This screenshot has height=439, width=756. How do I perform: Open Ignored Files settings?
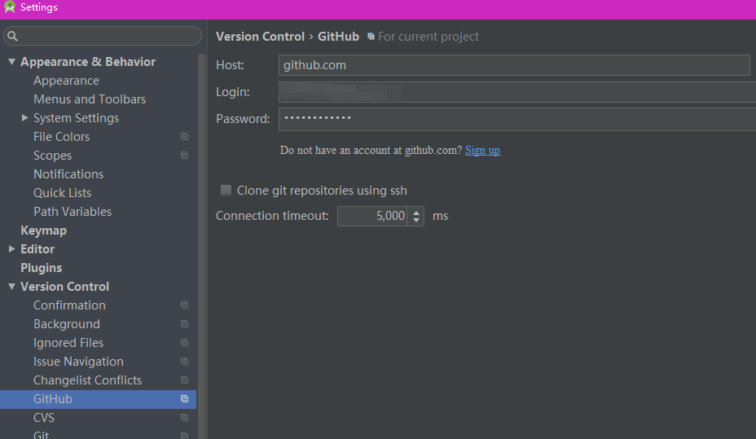[x=68, y=343]
